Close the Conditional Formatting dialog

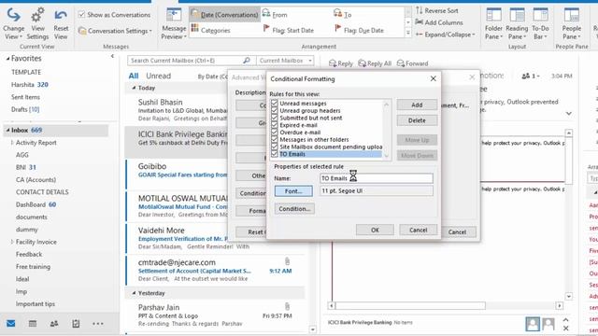click(433, 78)
